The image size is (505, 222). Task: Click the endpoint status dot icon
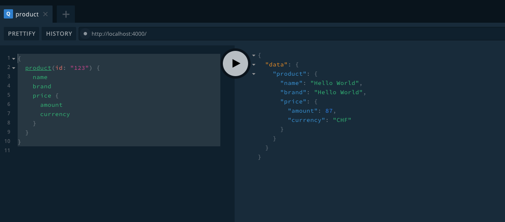[x=85, y=34]
